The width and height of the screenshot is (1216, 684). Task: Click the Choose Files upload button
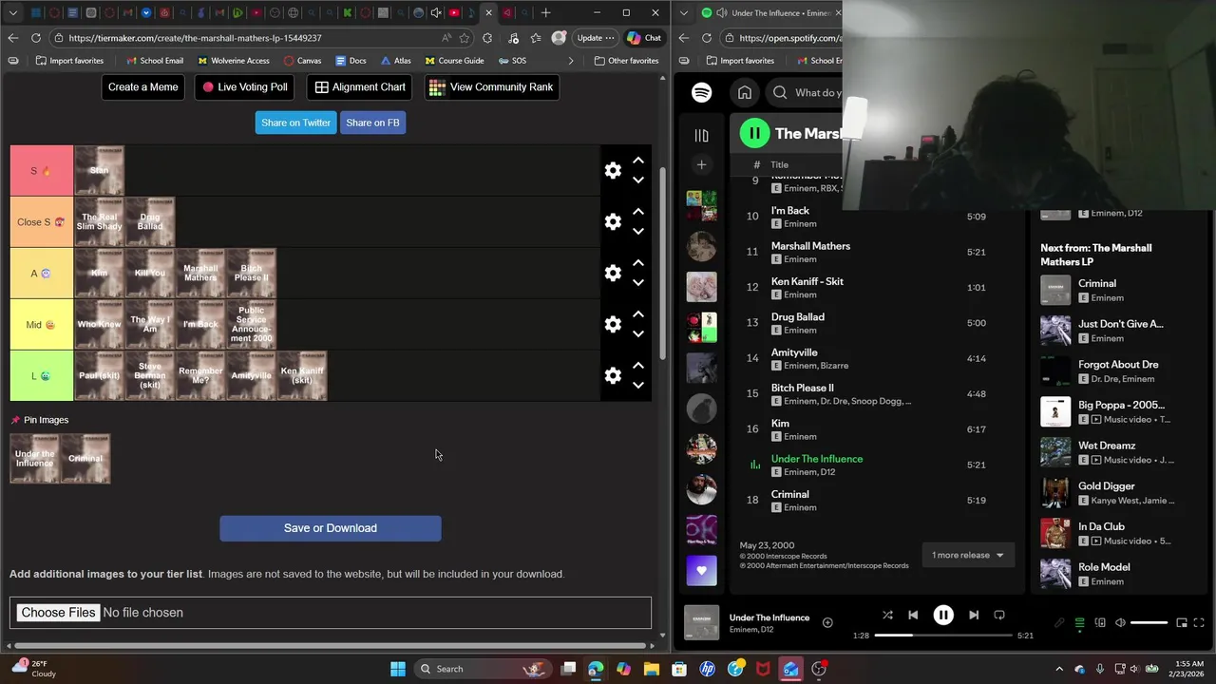58,613
